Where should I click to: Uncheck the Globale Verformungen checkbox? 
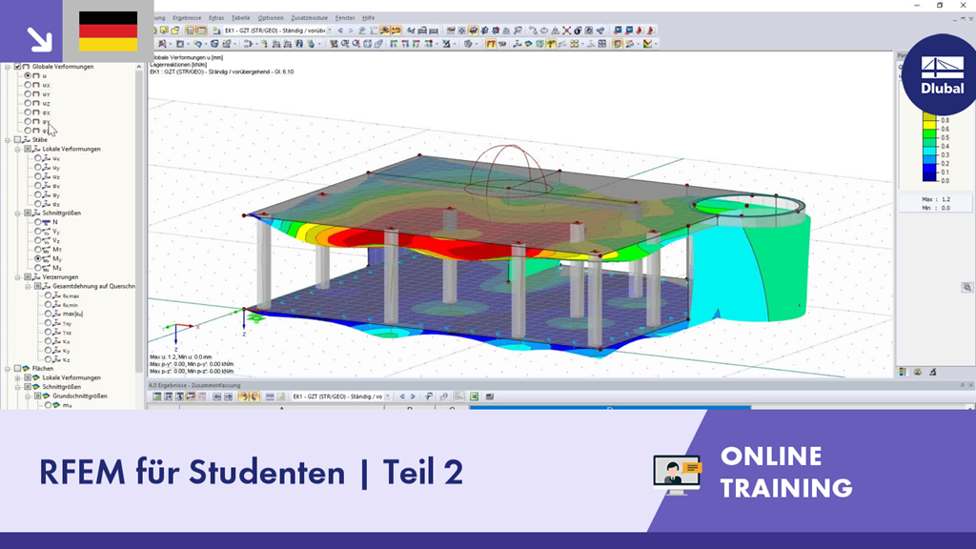(17, 67)
